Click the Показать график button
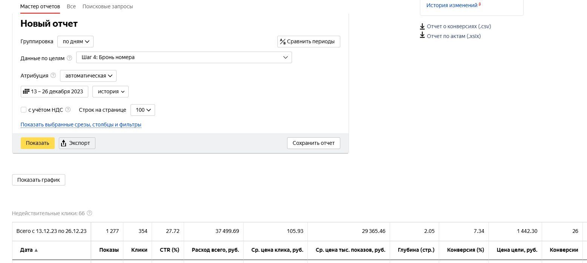 [x=38, y=180]
